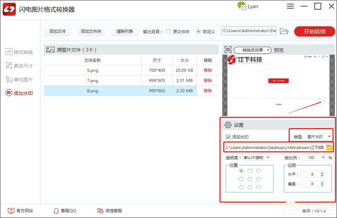The image size is (337, 218).
Task: Click the 微信客服 WeChat service icon
Action: [100, 211]
